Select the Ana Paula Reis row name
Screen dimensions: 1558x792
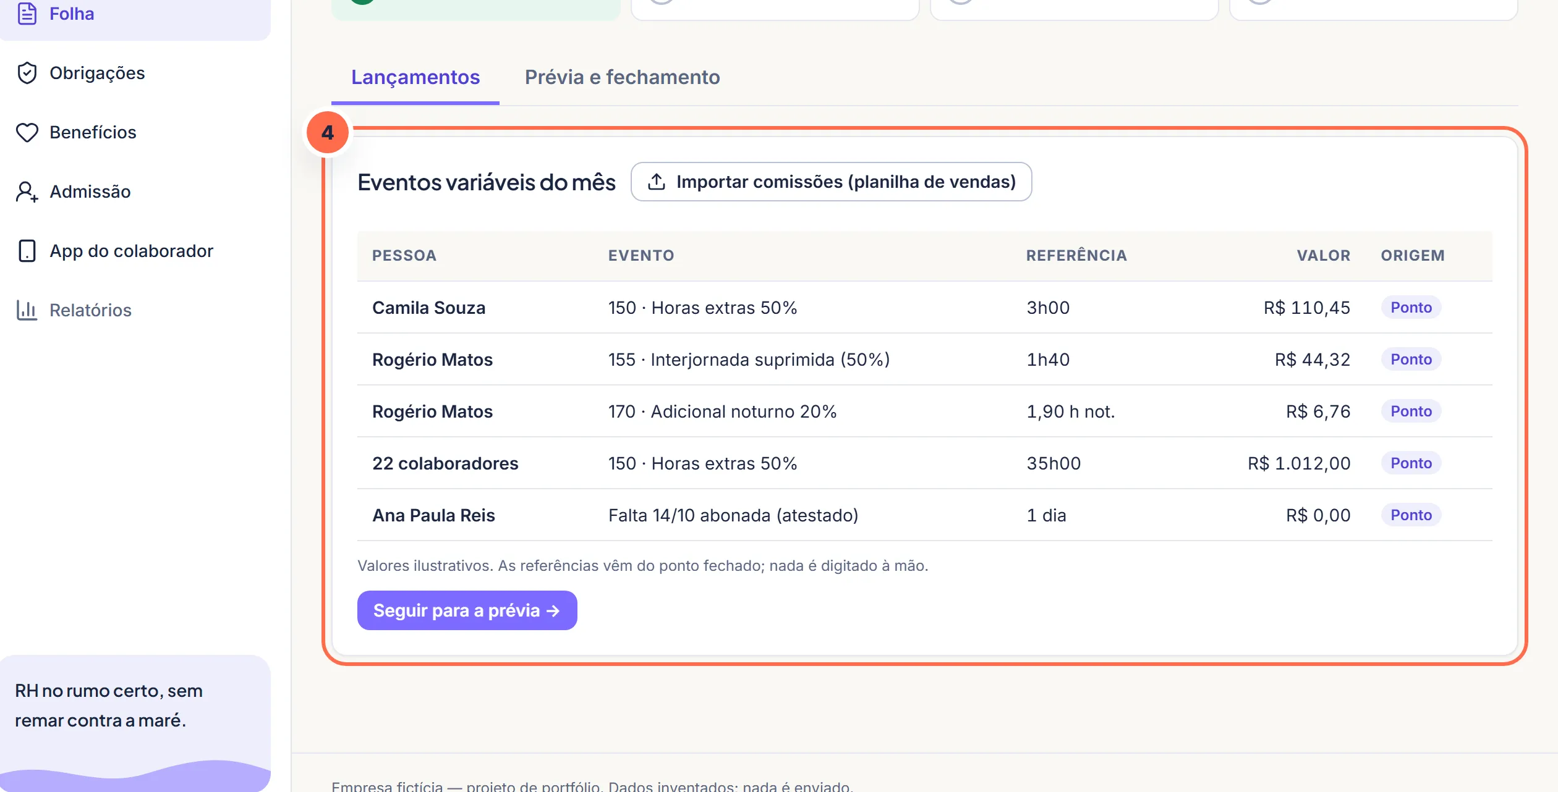433,515
